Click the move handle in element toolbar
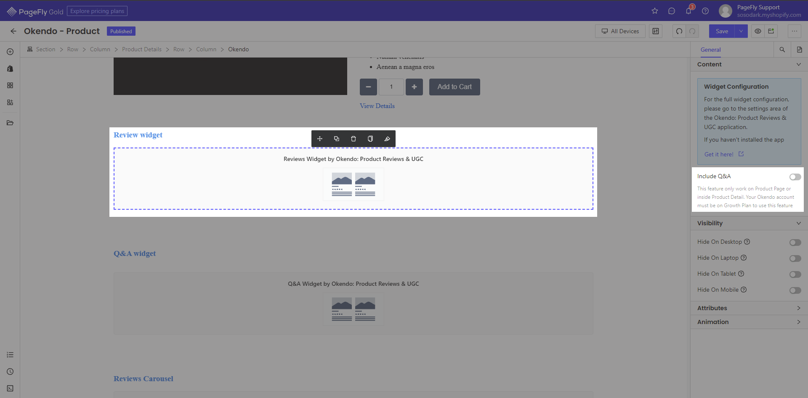Viewport: 808px width, 398px height. 320,139
